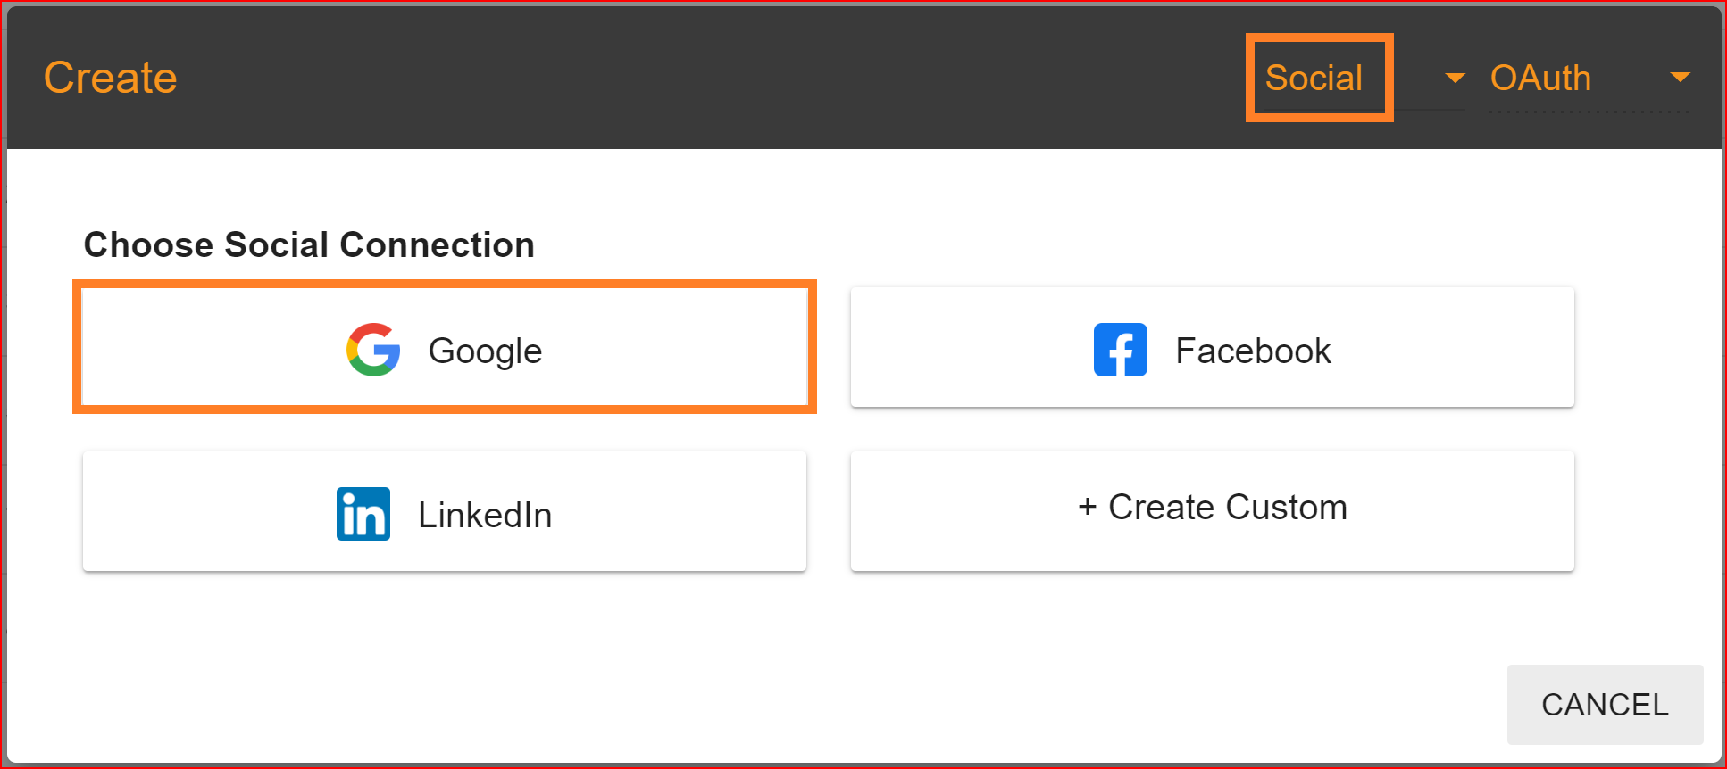Click the Choose Social Connection heading
The image size is (1727, 769).
[x=309, y=244]
